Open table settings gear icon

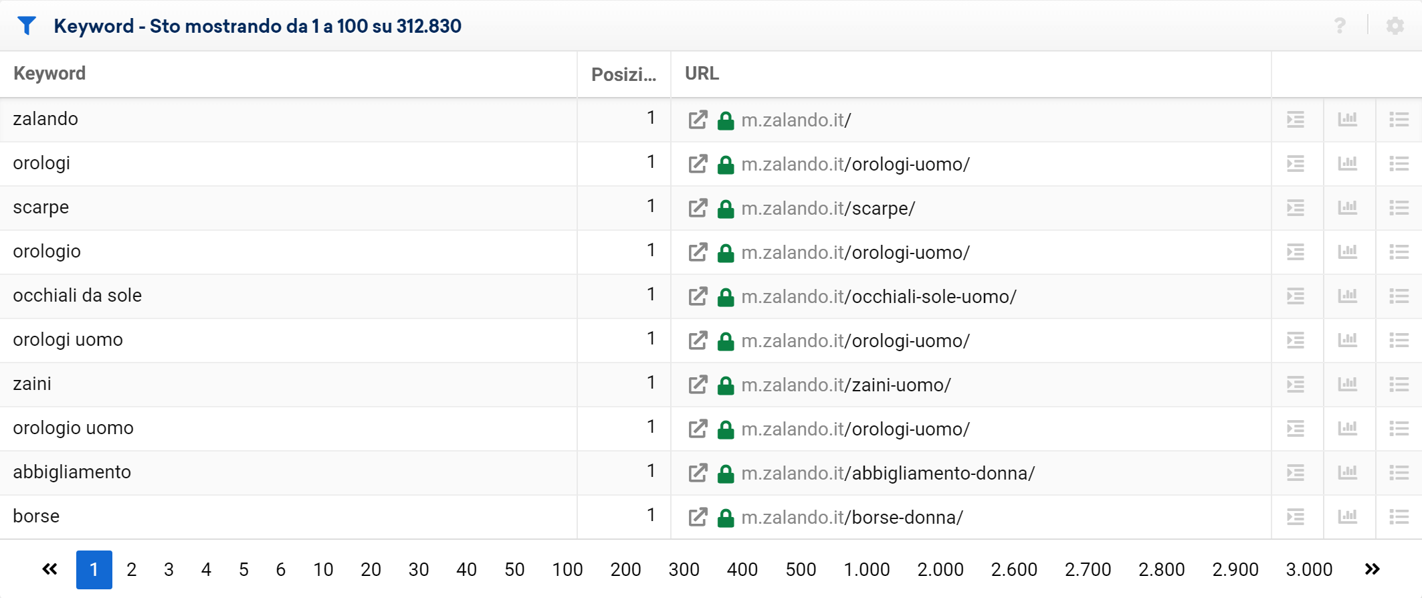coord(1395,26)
